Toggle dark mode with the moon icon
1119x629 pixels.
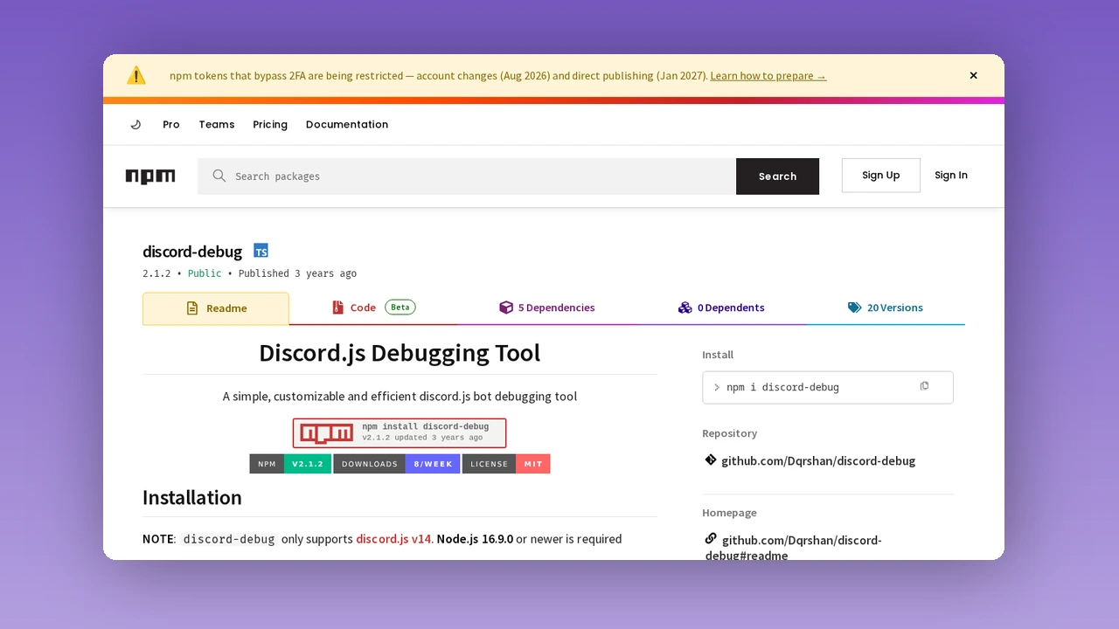click(x=136, y=125)
